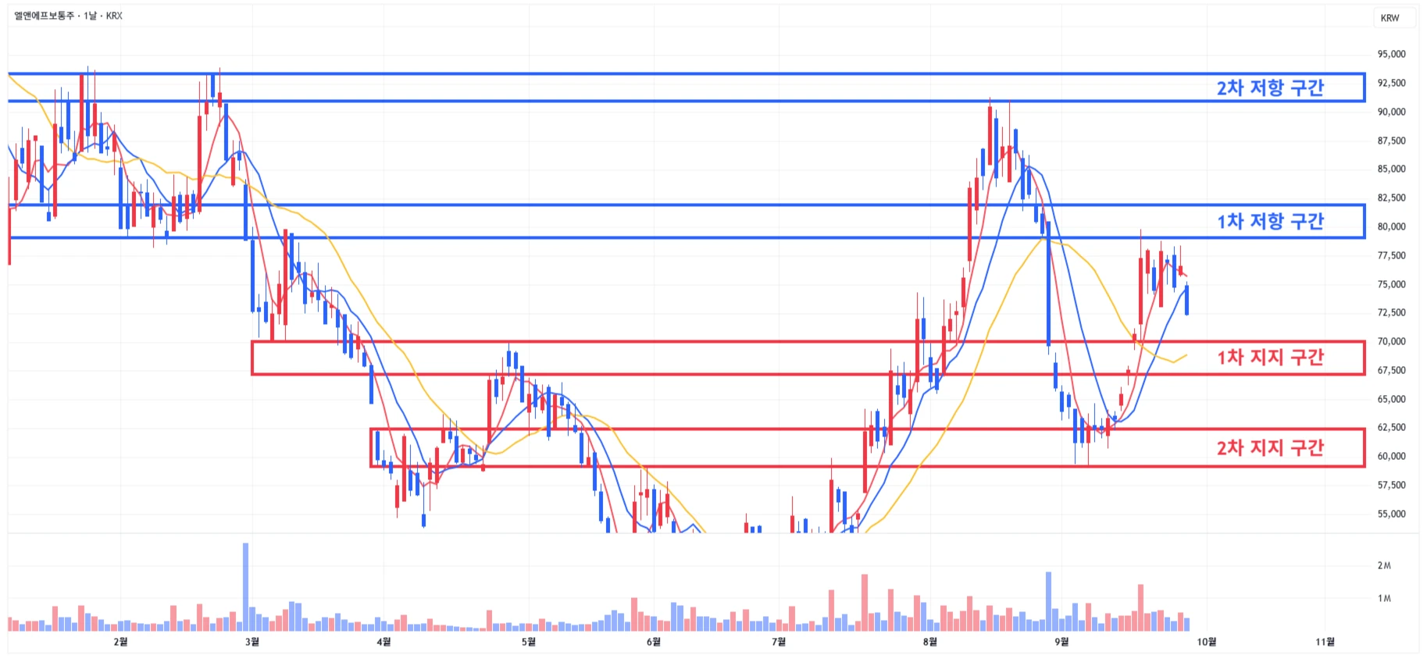This screenshot has width=1427, height=666.
Task: Select the 2차 지지 구간 label
Action: point(1269,448)
